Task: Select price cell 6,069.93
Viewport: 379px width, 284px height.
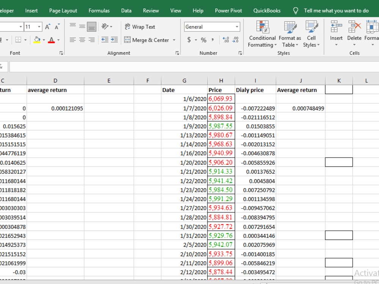Action: click(x=221, y=99)
